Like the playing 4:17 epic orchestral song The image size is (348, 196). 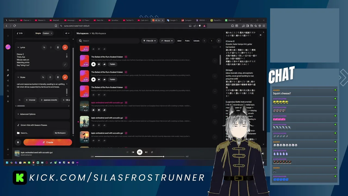[x=93, y=110]
